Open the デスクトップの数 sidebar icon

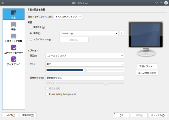coord(14,36)
